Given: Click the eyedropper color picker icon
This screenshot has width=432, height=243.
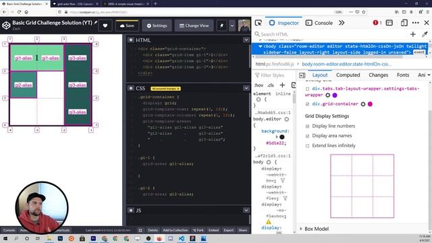Looking at the screenshot, I should tap(425, 34).
